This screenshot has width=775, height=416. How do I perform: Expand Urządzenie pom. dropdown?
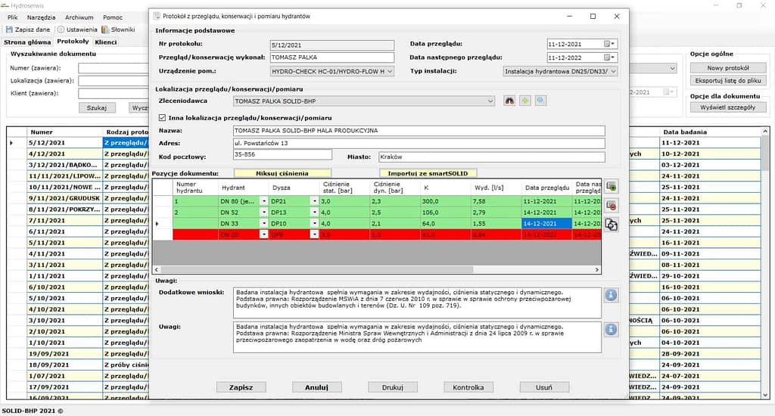coord(390,72)
